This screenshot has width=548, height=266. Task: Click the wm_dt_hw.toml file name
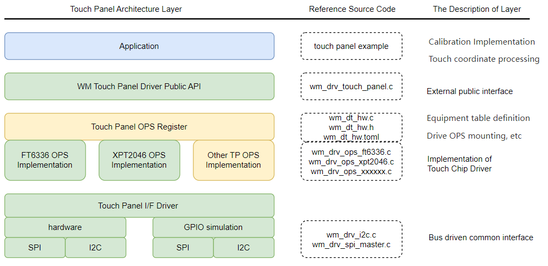[351, 136]
